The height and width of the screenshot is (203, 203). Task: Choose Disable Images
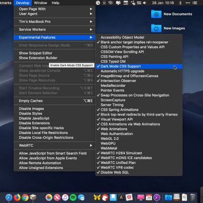[54, 109]
